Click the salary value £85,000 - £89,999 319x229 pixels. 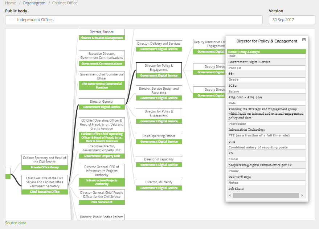point(245,97)
